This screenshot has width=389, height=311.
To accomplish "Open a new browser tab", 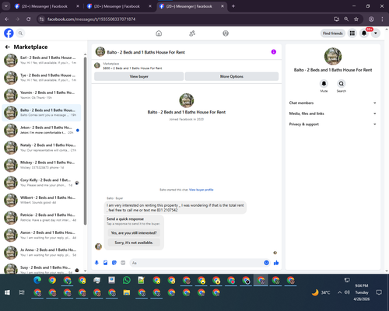I will tap(233, 6).
